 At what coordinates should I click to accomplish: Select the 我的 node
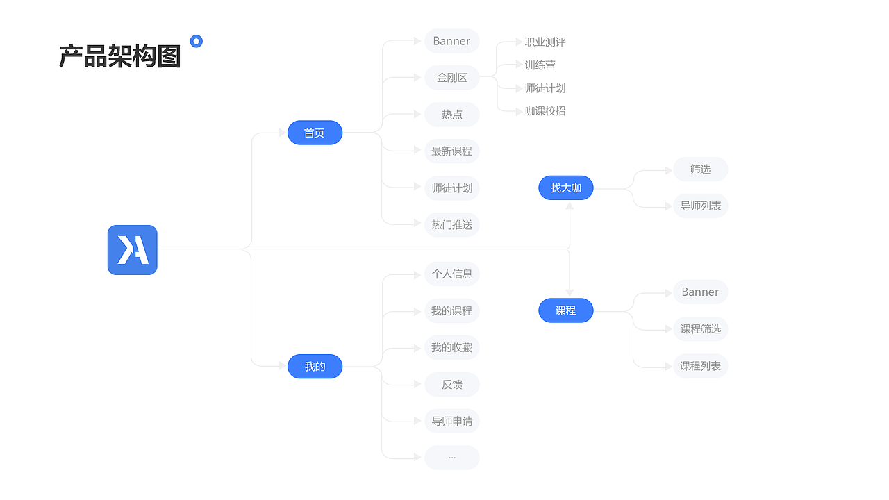(x=315, y=366)
